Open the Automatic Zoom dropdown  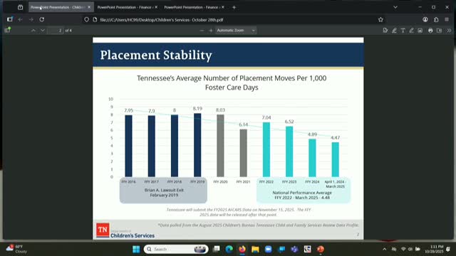[x=236, y=30]
